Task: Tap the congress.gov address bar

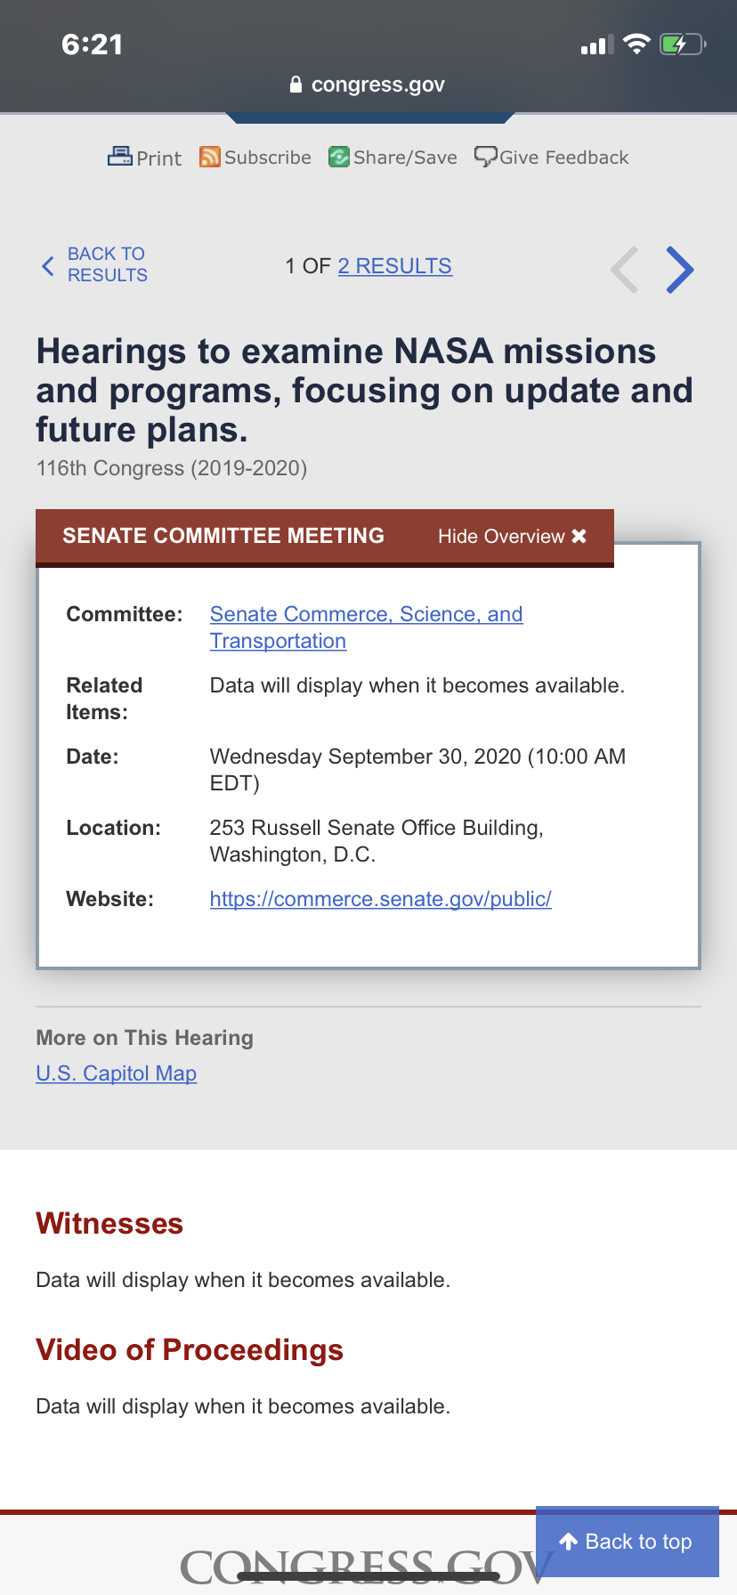Action: coord(368,85)
